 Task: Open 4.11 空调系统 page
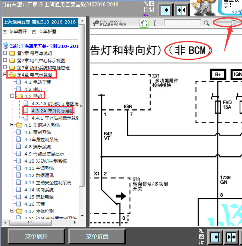click(39, 168)
